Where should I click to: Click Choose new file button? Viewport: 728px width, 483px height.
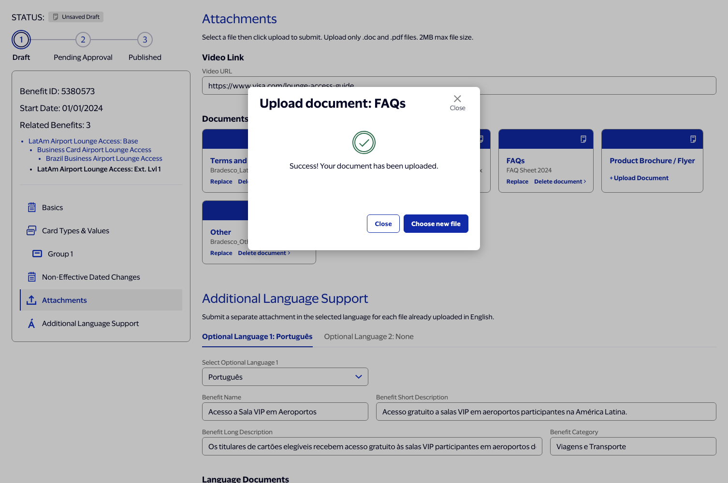436,224
